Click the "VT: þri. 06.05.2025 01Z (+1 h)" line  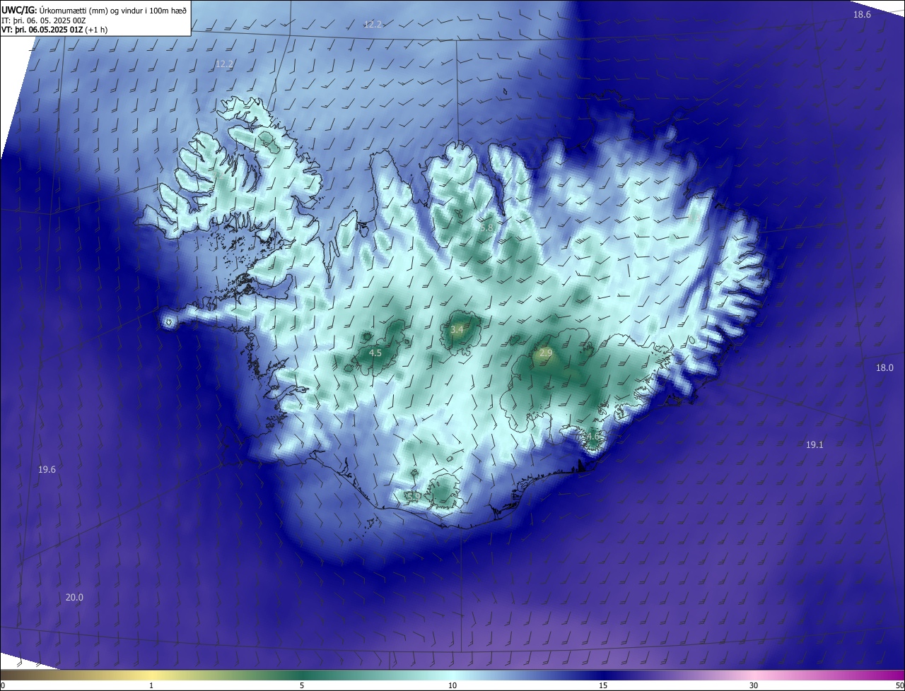pos(54,30)
